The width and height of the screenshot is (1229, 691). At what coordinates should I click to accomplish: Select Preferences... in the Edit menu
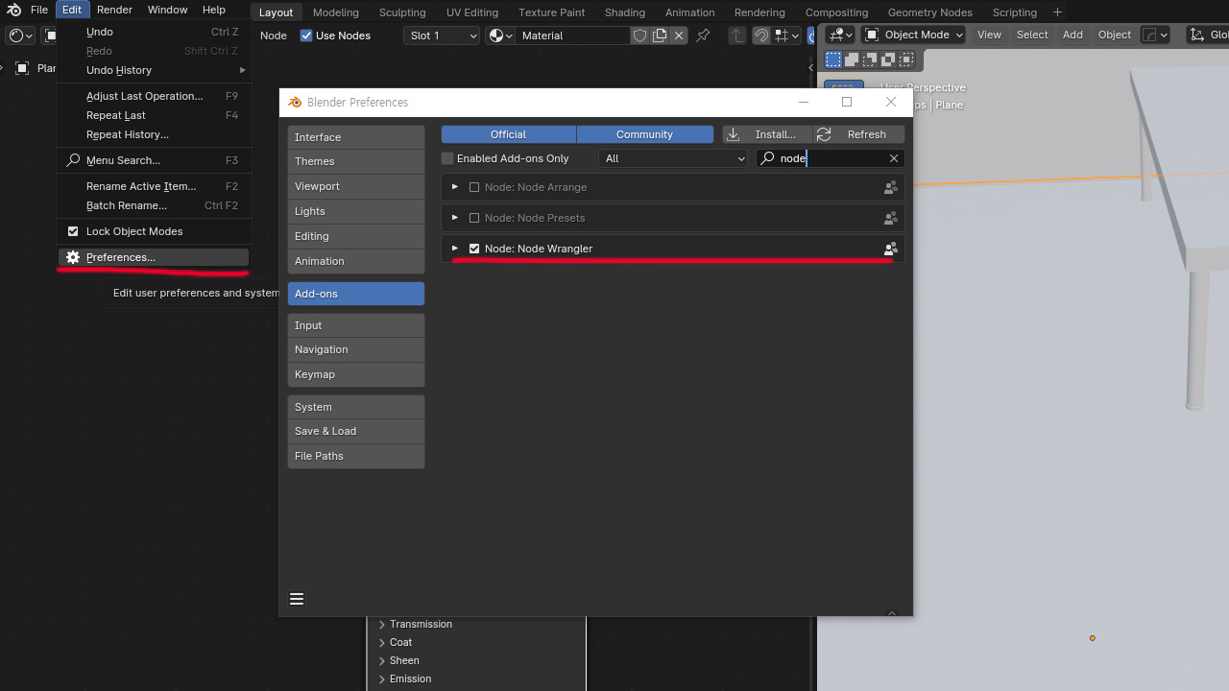click(x=154, y=257)
